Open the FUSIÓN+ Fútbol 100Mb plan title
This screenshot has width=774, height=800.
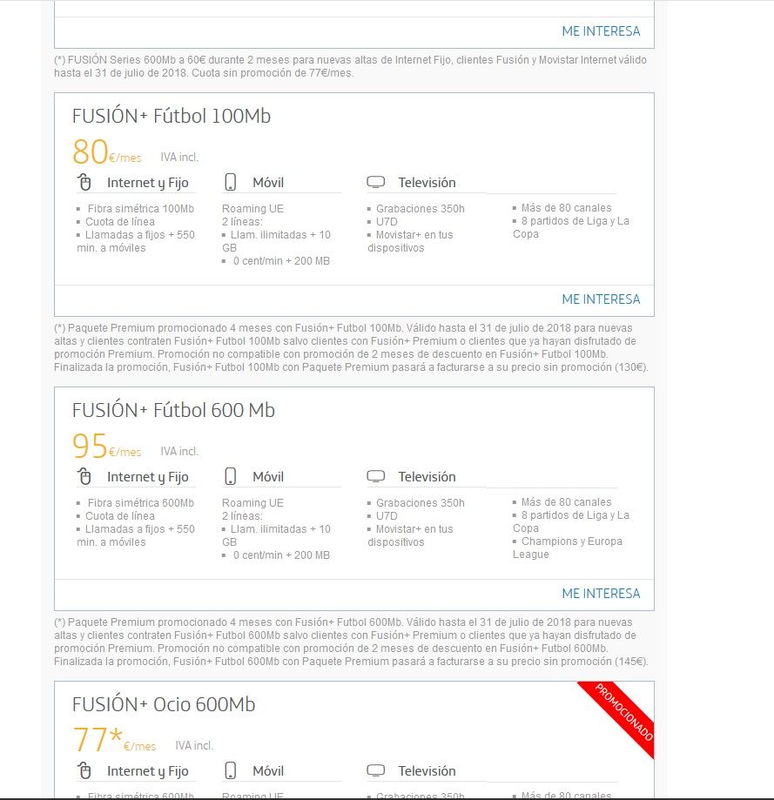coord(172,116)
